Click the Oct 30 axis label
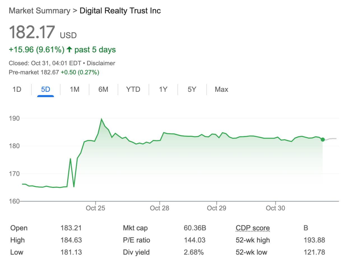Screen dimensions: 362x266 coord(275,208)
